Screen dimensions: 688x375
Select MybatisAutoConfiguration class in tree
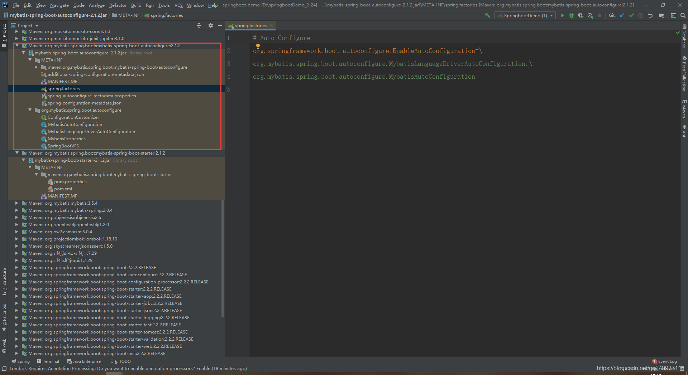tap(75, 124)
